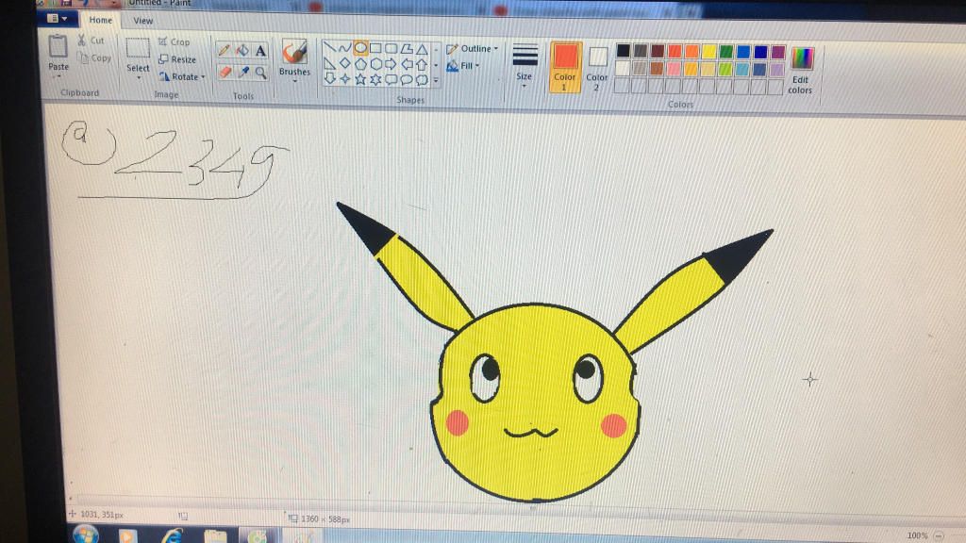Activate the Color 2 background box

coord(597,69)
